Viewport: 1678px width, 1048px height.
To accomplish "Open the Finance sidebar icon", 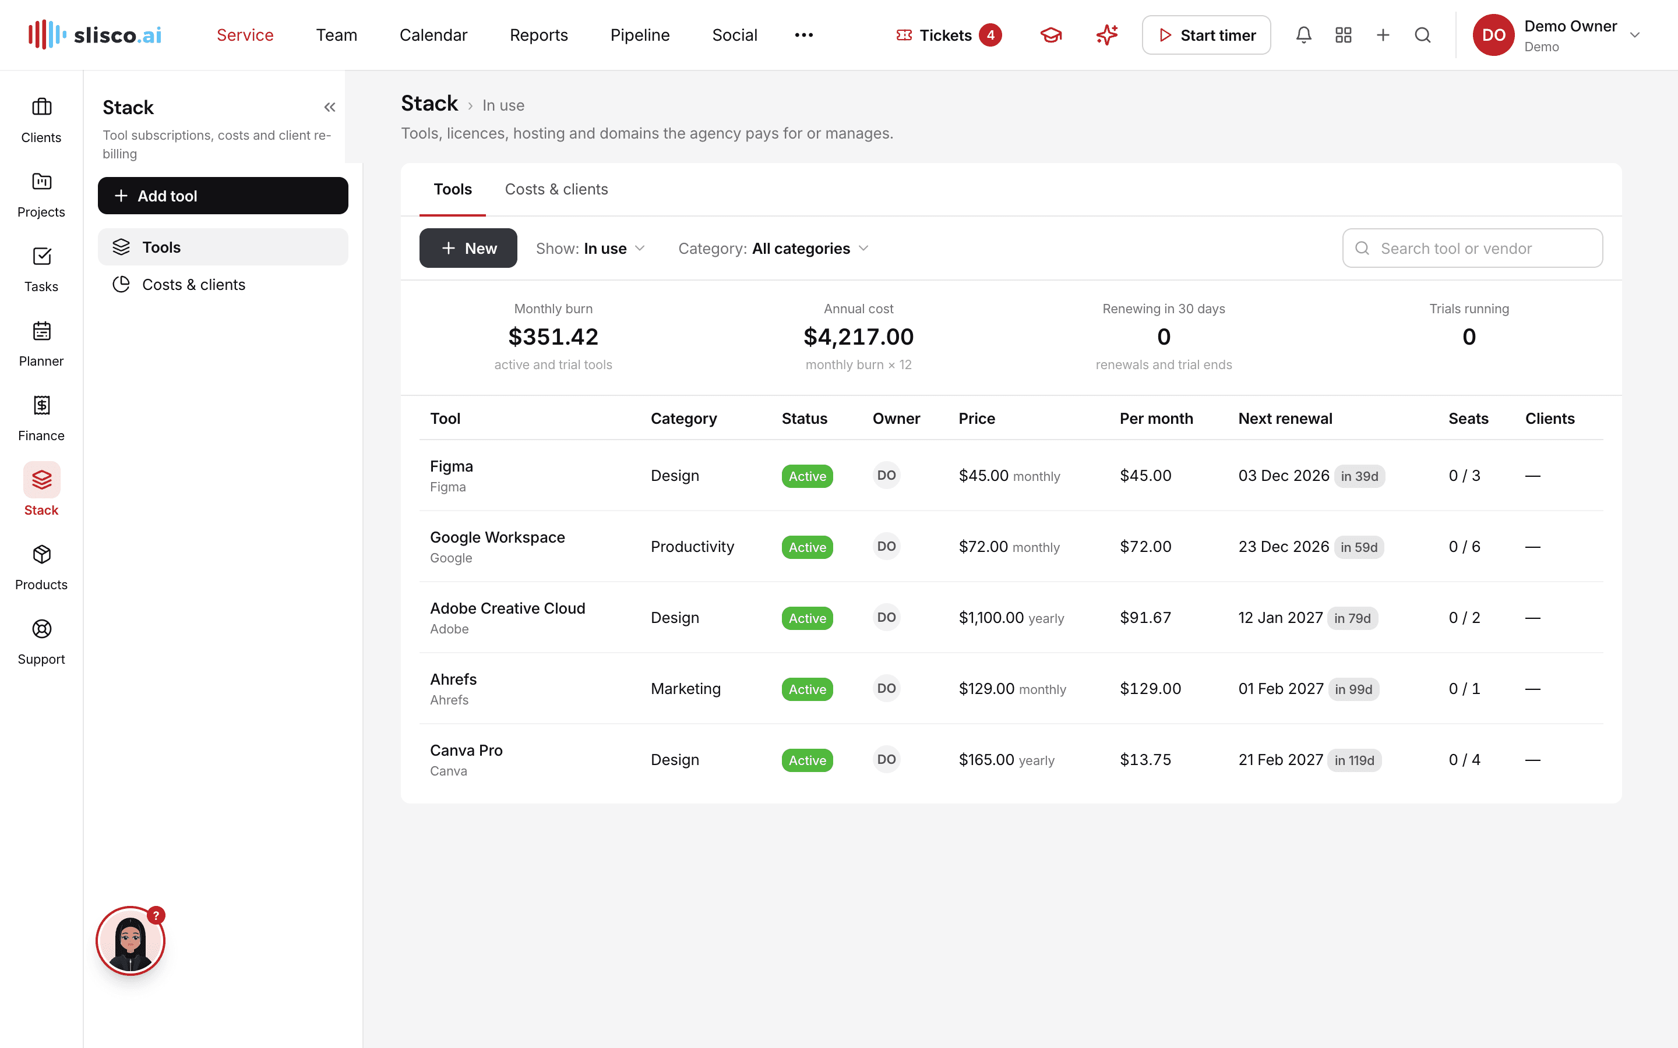I will point(41,419).
